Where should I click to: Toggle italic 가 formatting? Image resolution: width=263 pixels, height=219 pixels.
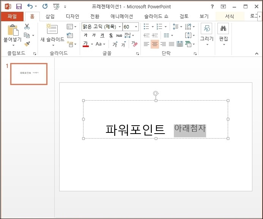[x=94, y=35]
